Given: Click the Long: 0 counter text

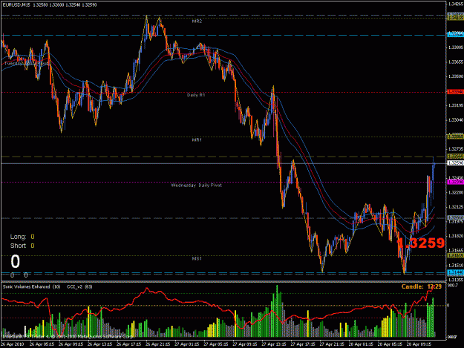Looking at the screenshot, I should tap(22, 237).
